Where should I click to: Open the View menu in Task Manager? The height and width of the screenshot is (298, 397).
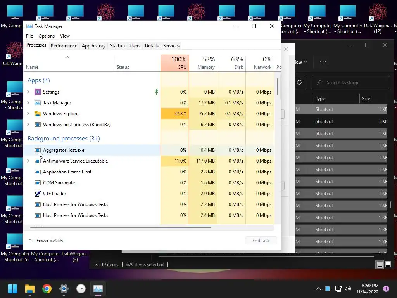tap(65, 36)
